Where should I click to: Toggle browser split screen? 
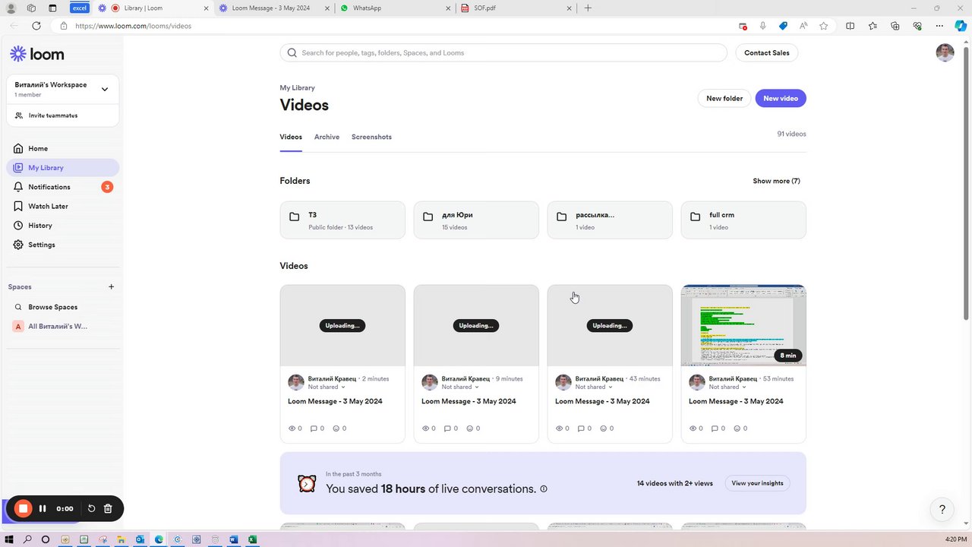click(x=850, y=26)
